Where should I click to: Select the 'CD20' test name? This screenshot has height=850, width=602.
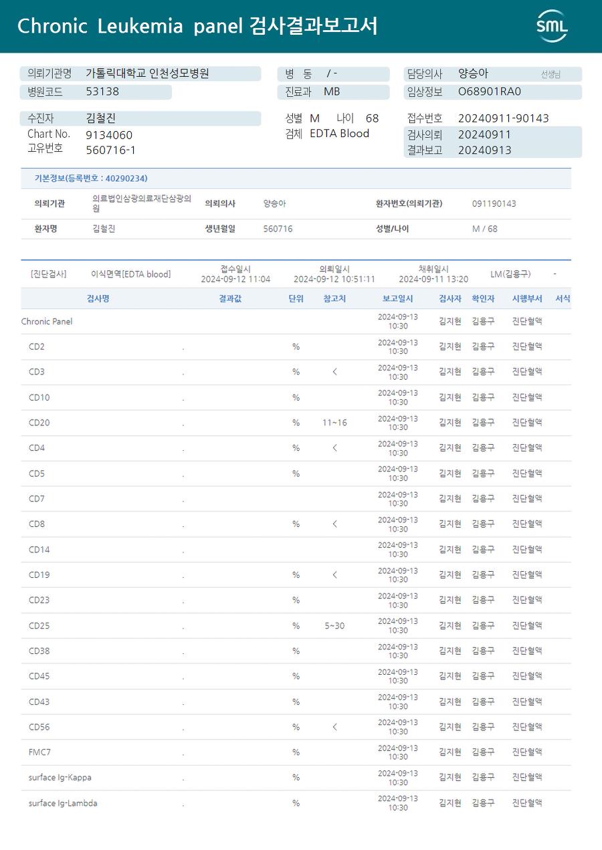coord(39,423)
